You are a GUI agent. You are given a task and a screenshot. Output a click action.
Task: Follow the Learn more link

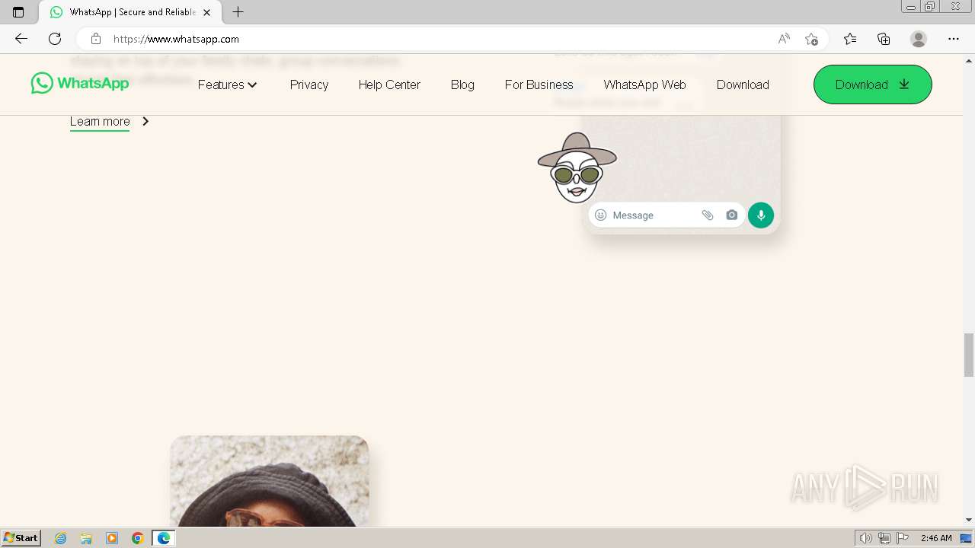100,121
